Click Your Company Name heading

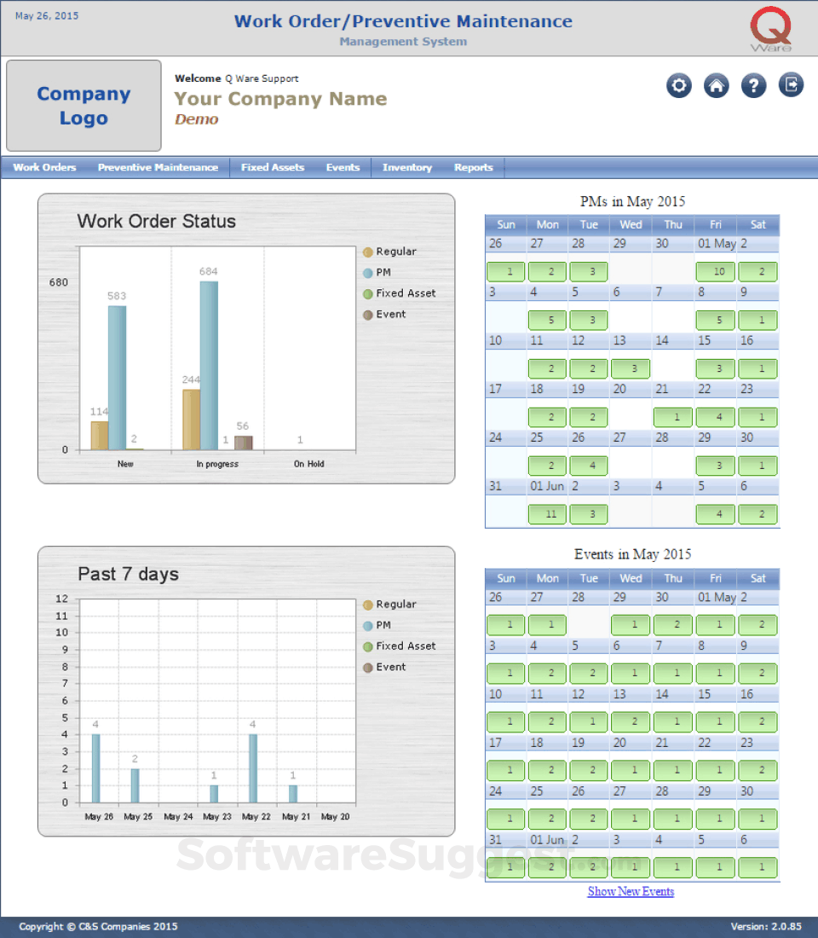[280, 99]
